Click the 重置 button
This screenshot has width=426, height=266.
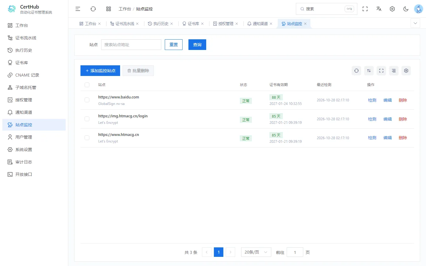[174, 45]
